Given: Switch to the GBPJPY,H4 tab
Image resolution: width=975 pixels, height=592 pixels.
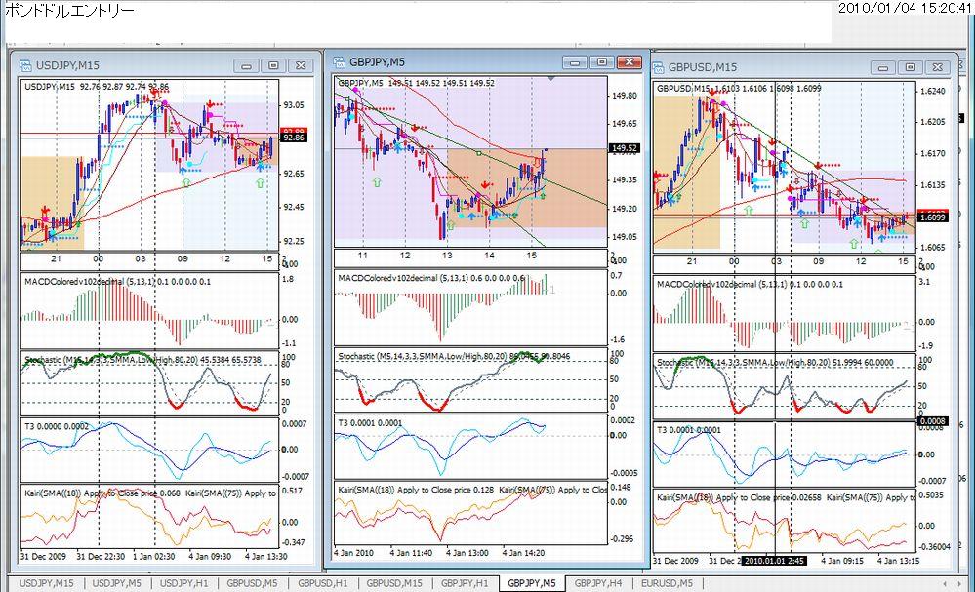Looking at the screenshot, I should [598, 583].
